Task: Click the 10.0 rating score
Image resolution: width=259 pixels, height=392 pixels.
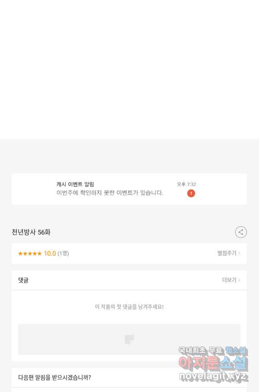Action: click(x=50, y=254)
